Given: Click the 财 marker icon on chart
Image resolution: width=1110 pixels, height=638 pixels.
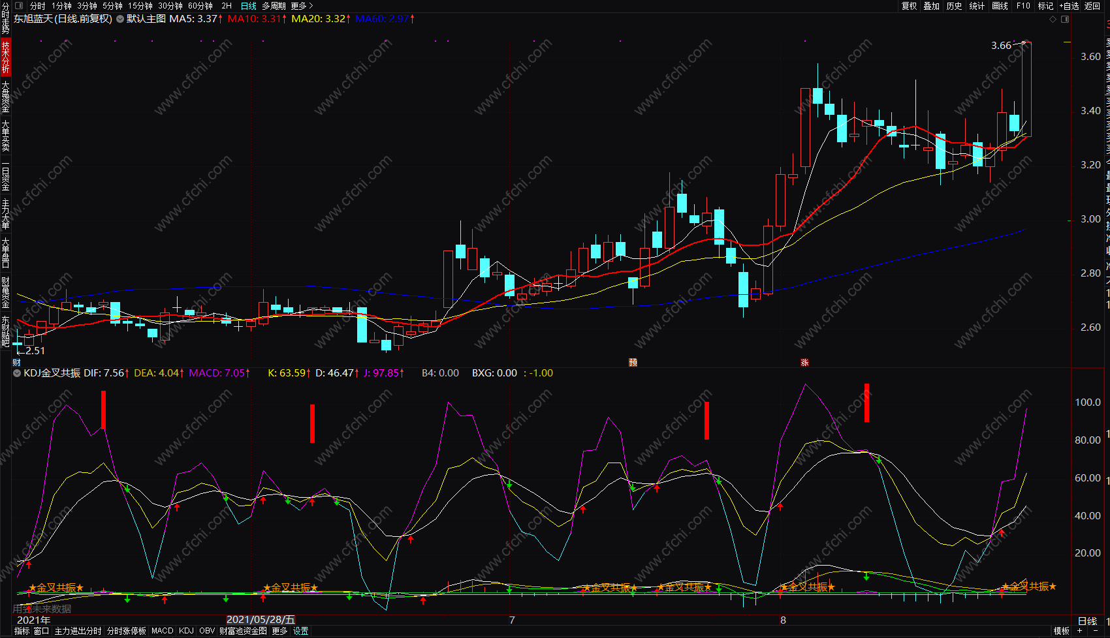Looking at the screenshot, I should click(17, 362).
